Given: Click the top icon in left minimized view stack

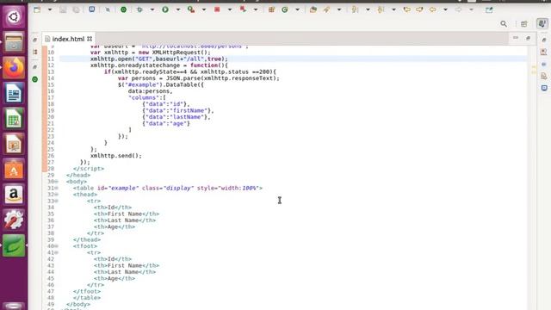Looking at the screenshot, I should 34,40.
